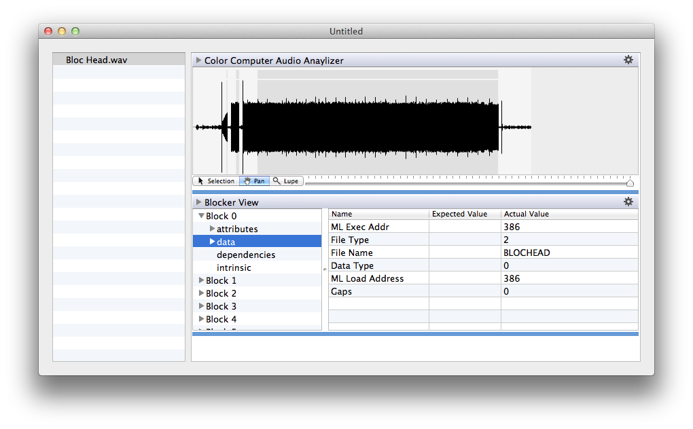Select Bloc Head.wav in the file list
This screenshot has width=693, height=429.
(x=119, y=60)
